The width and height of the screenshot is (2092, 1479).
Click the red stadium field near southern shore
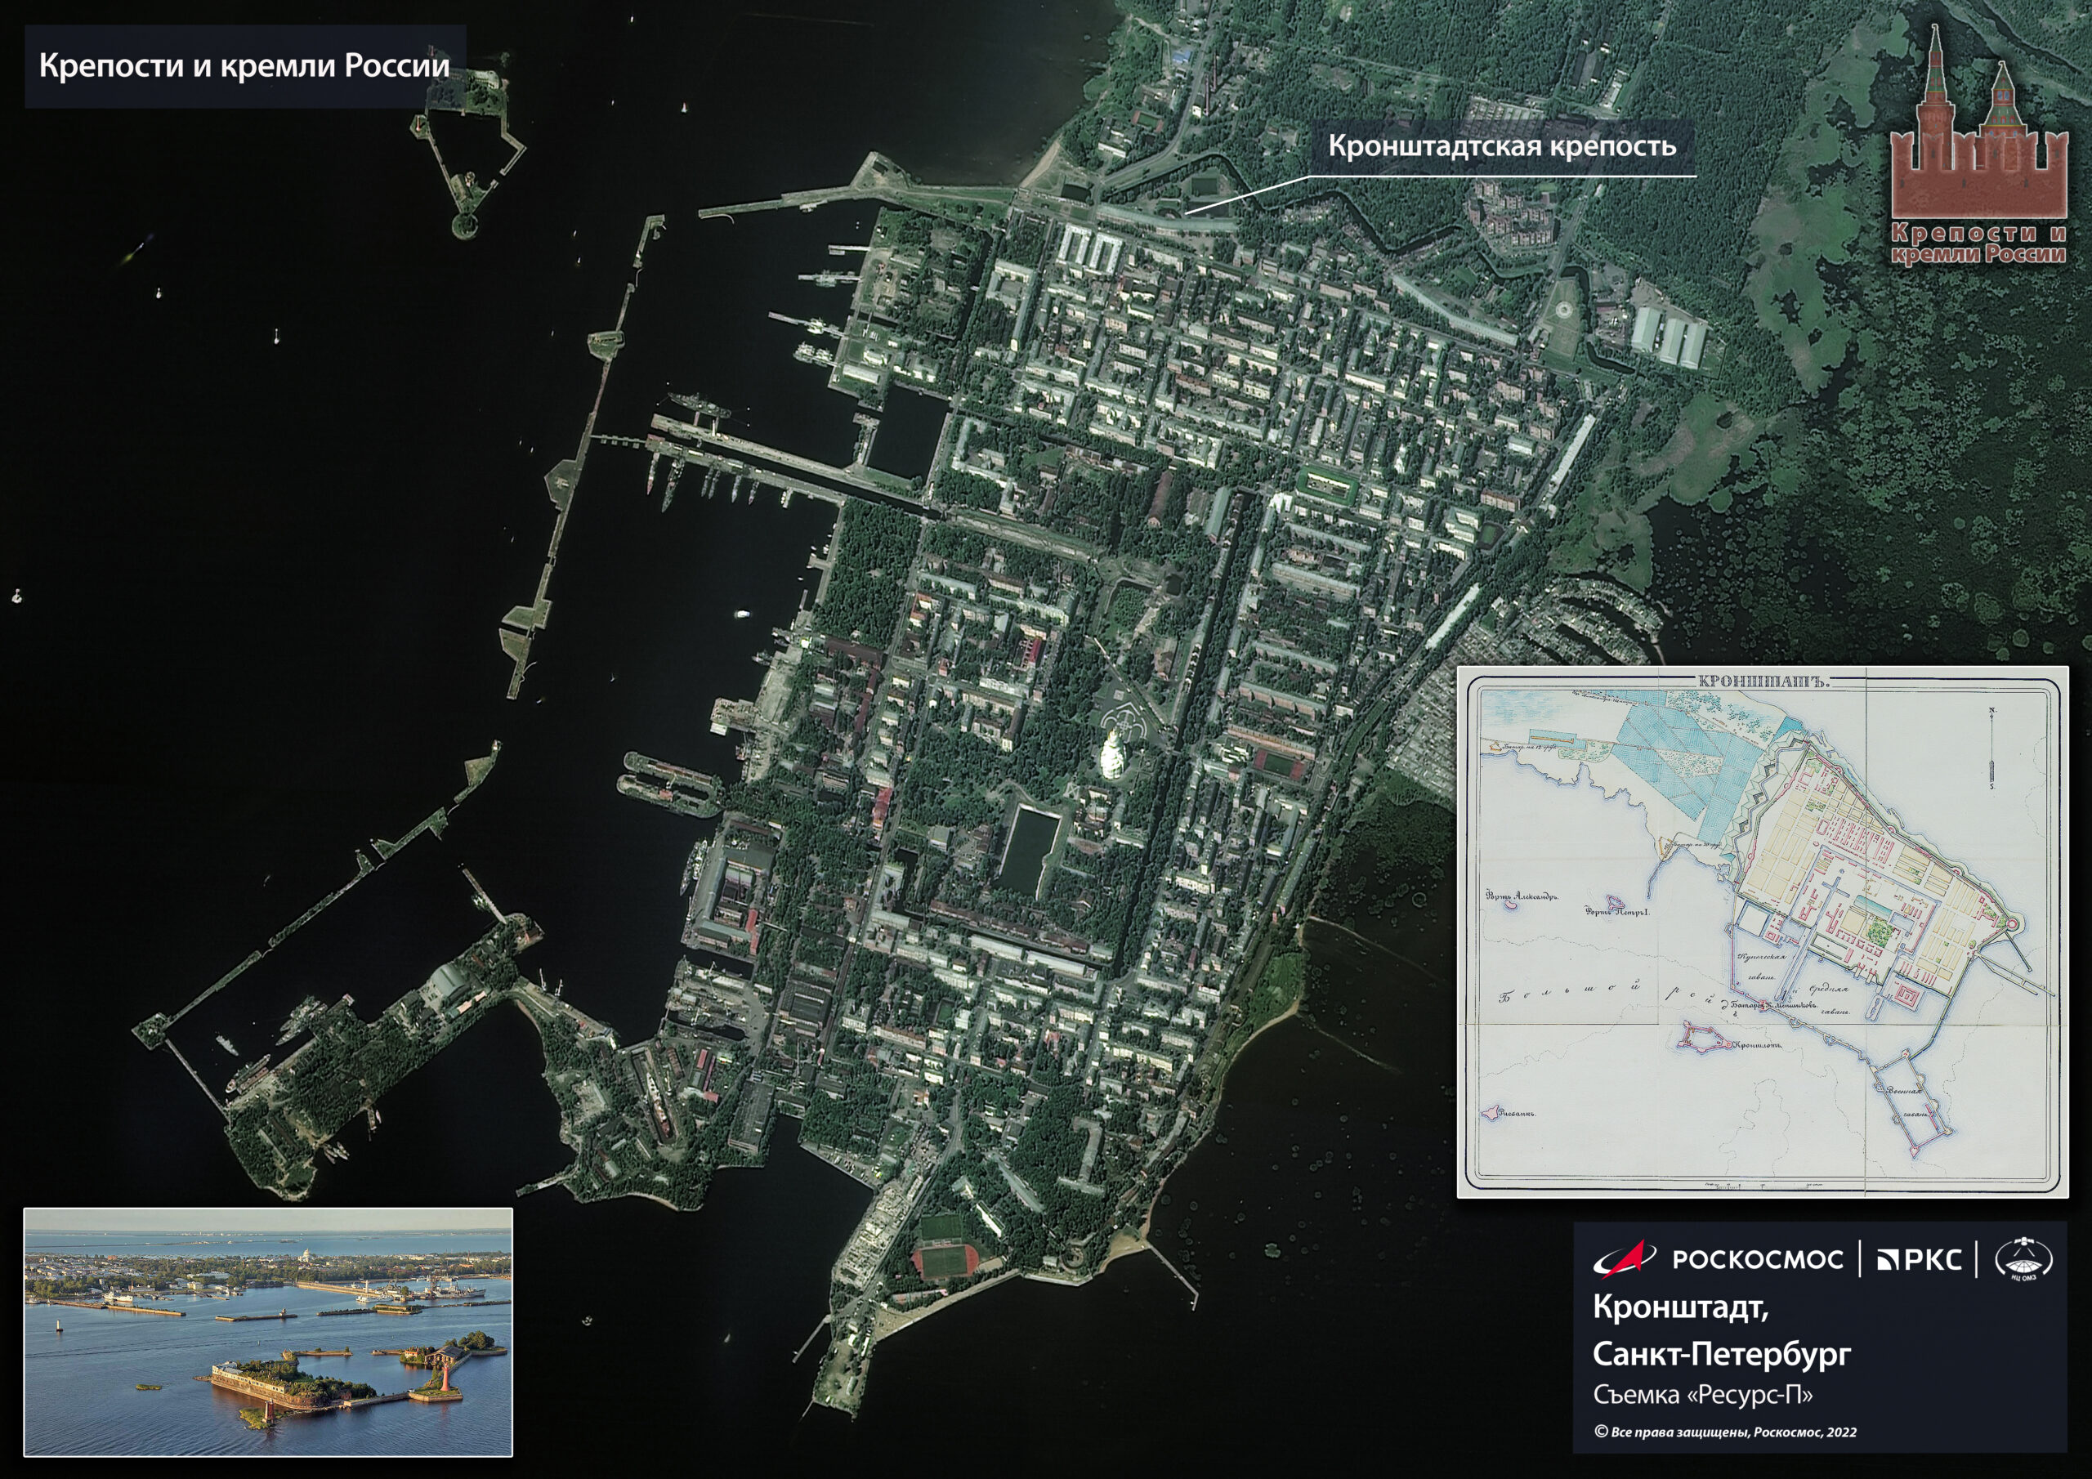[x=943, y=1262]
